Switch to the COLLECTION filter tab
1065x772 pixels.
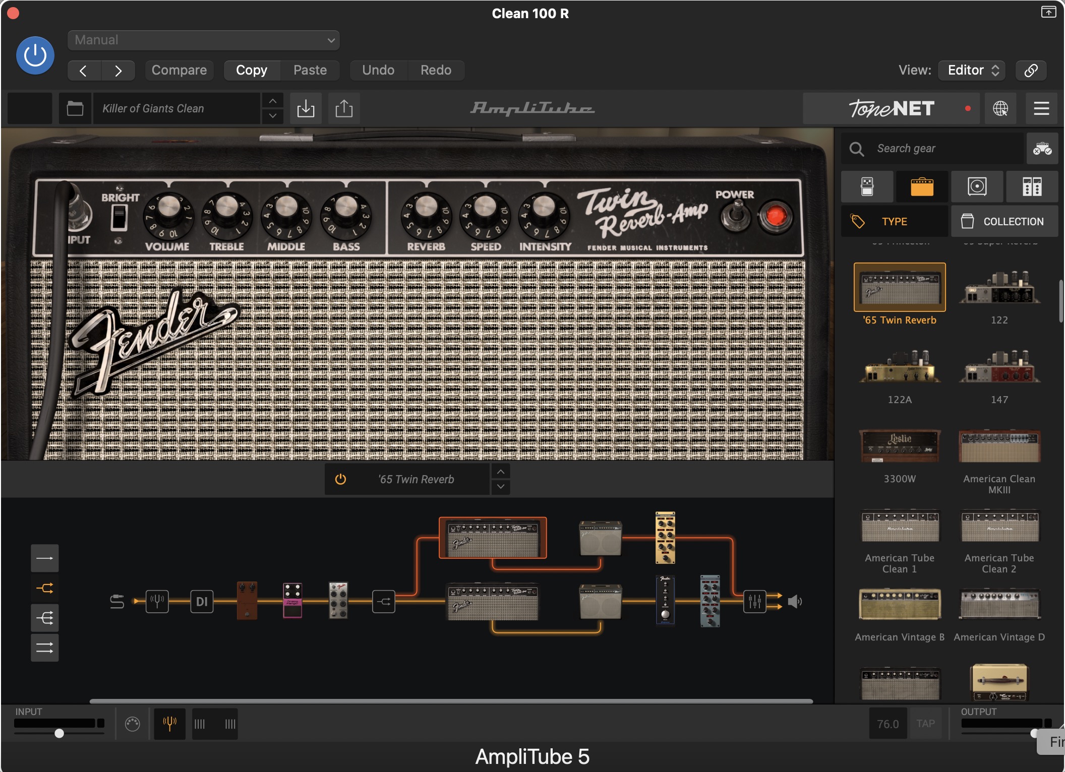tap(1004, 221)
